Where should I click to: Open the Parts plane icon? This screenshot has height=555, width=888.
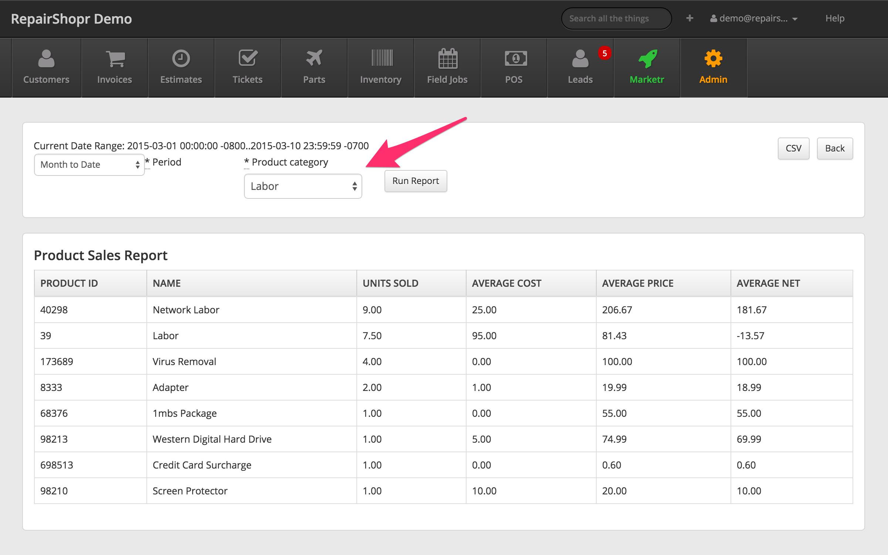click(x=314, y=58)
